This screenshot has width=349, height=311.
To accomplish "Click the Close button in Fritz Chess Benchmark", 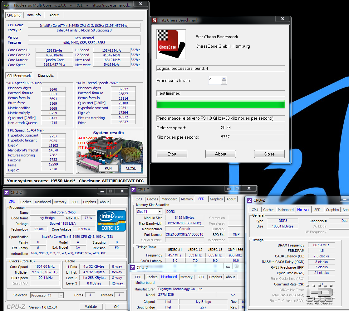I will (x=269, y=154).
